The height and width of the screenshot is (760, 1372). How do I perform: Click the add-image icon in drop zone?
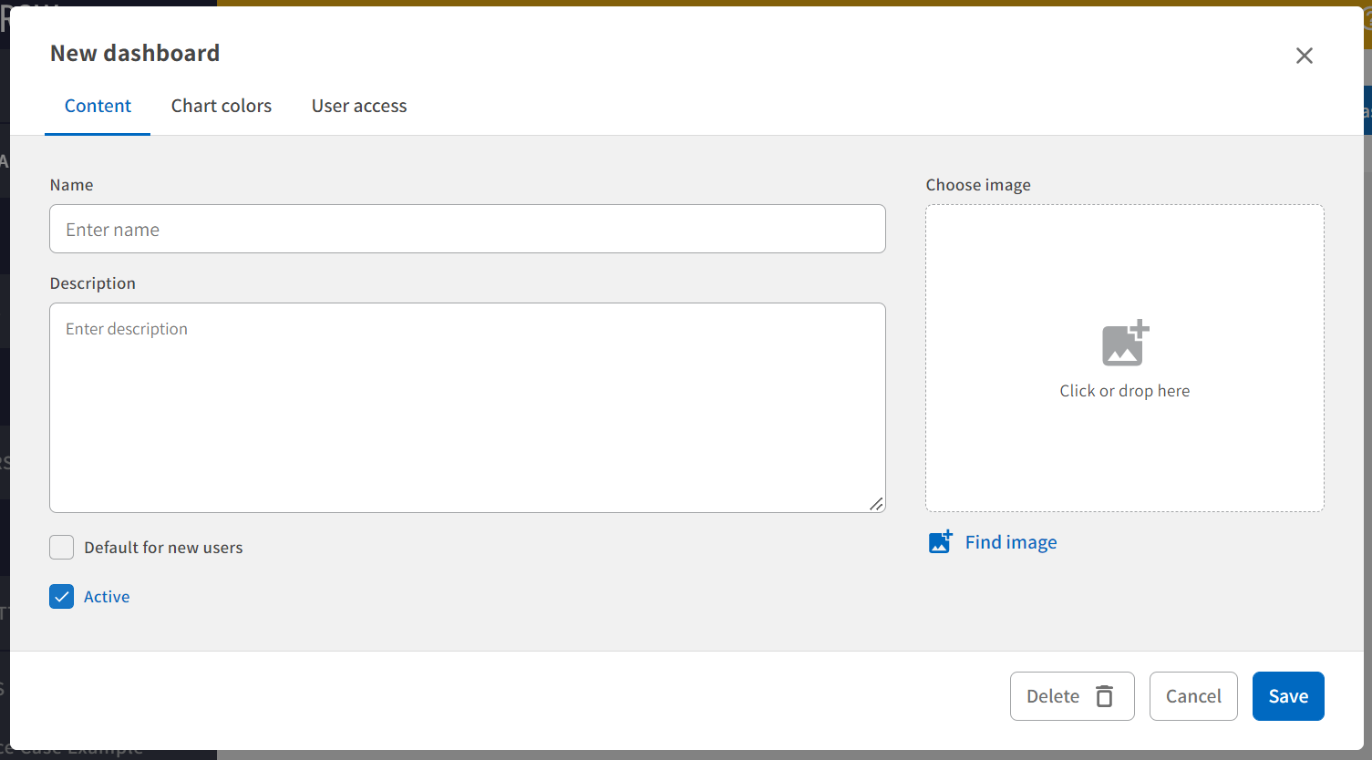pos(1125,344)
